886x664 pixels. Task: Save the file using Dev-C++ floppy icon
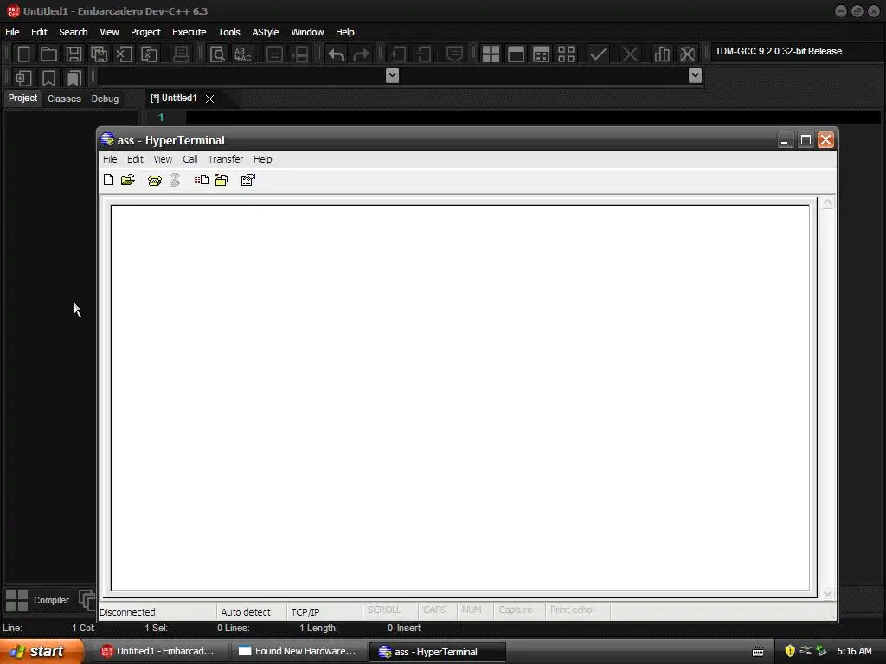pos(74,54)
